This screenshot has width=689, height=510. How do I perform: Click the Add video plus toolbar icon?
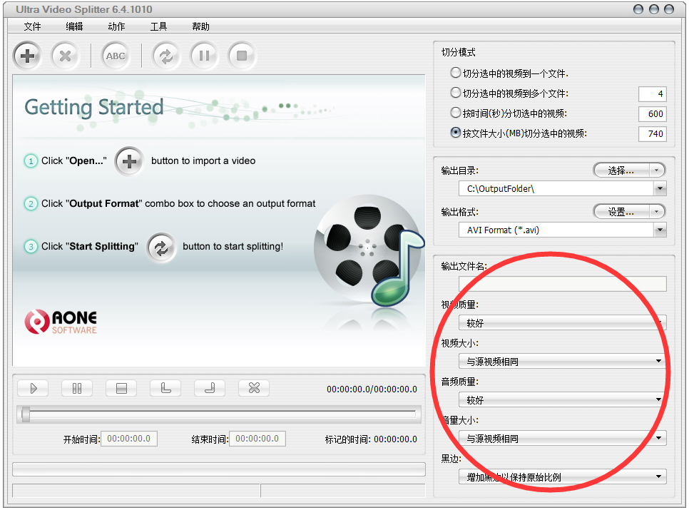[27, 56]
